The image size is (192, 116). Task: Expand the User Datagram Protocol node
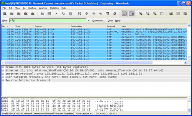[x=3, y=77]
